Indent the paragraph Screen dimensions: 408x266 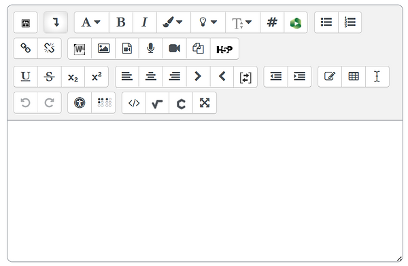(299, 77)
